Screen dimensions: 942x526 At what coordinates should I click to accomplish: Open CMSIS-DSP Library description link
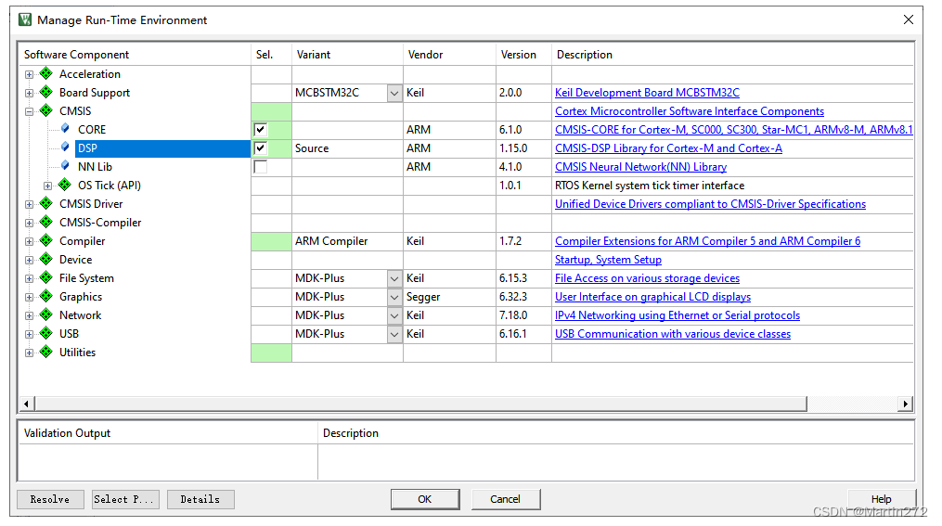tap(668, 148)
